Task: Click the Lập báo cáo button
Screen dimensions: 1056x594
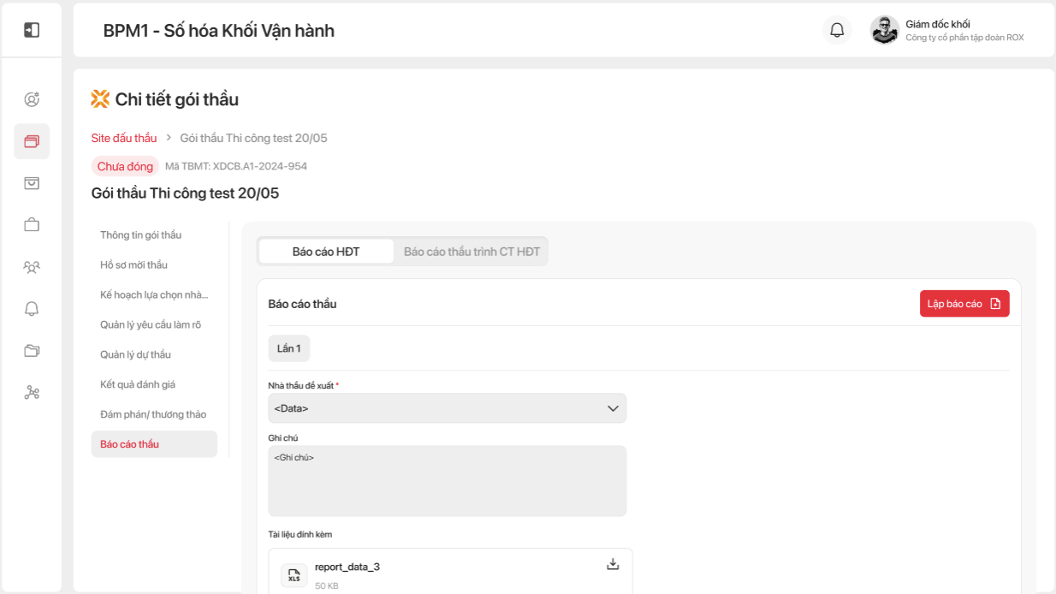Action: click(x=964, y=304)
